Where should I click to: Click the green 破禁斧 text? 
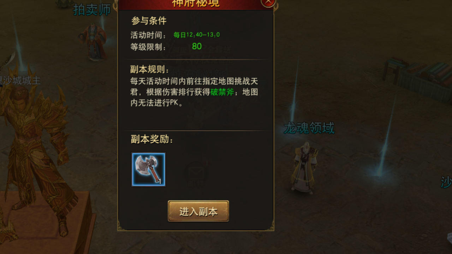point(222,93)
